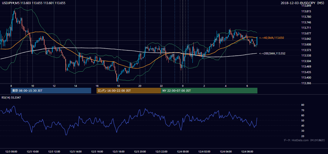The image size is (328, 154).
Task: Click price axis value 113.677
Action: coord(306,33)
